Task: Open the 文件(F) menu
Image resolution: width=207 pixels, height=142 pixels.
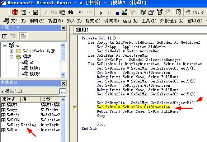Action: [18, 21]
